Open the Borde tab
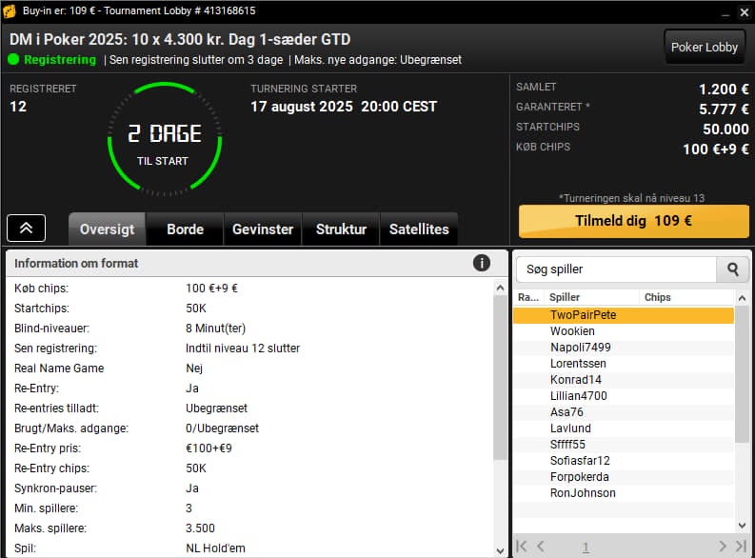 [x=185, y=229]
